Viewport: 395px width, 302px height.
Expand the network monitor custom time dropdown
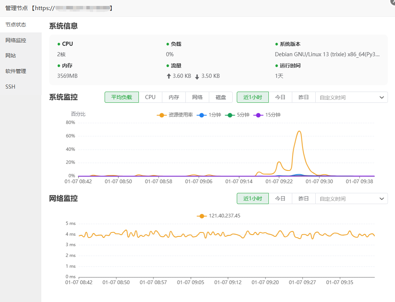click(x=381, y=199)
